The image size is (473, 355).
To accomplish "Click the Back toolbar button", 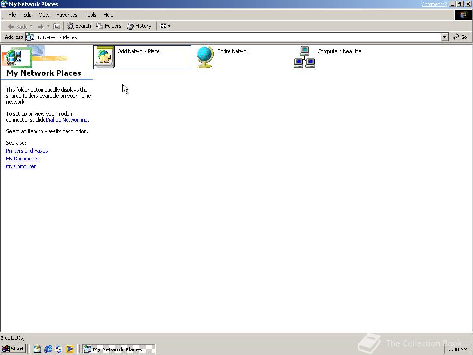I will click(18, 26).
